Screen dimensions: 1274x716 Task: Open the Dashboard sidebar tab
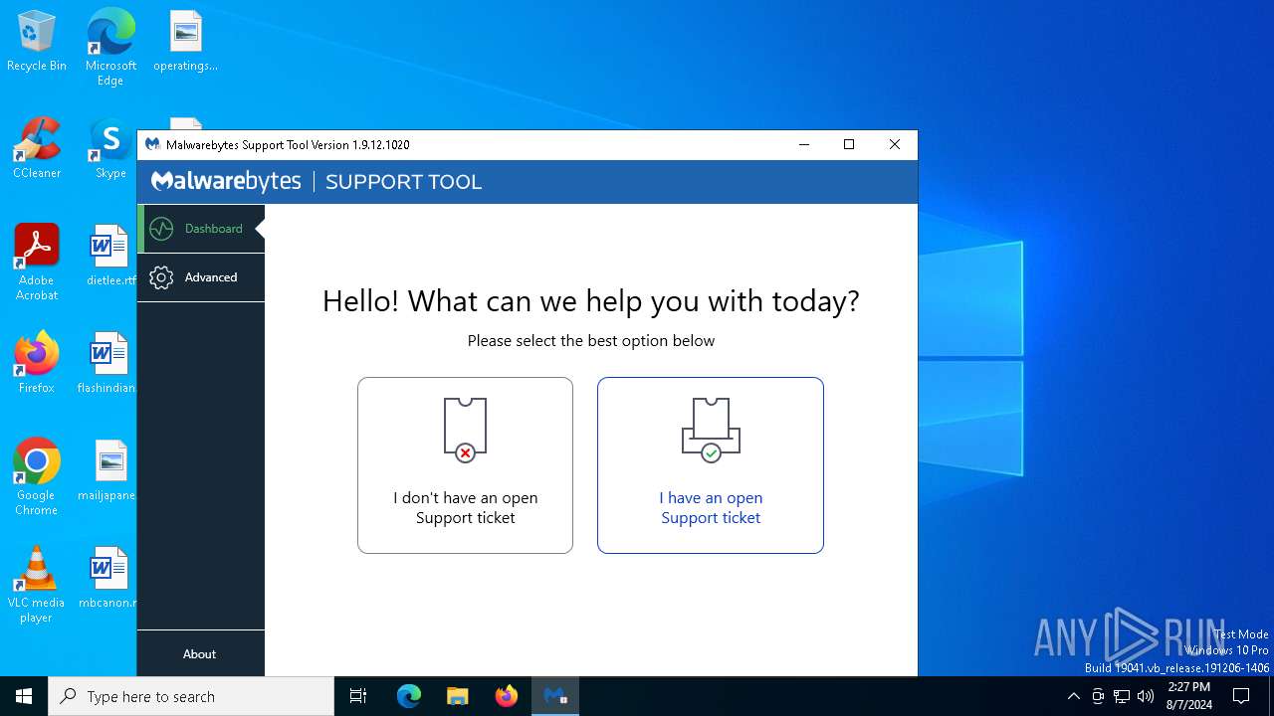point(201,229)
